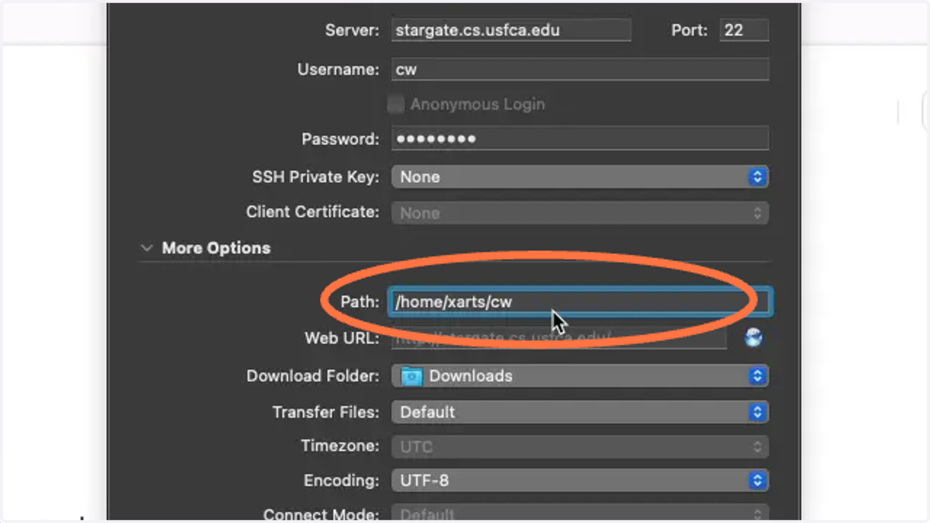Click the Path input field
The image size is (930, 523).
click(x=580, y=301)
